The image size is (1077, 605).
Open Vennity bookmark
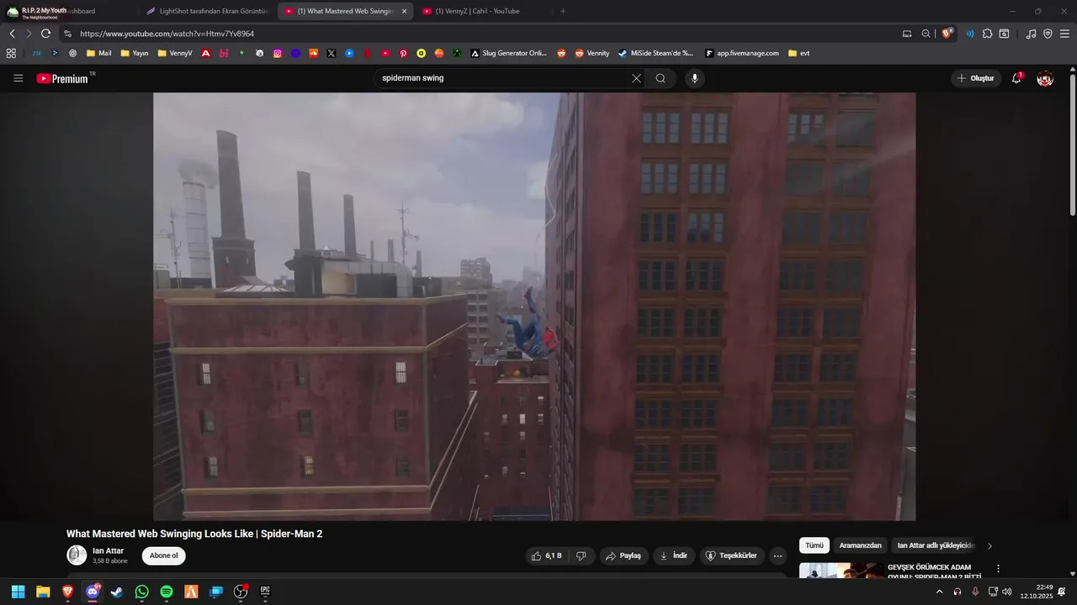point(592,53)
